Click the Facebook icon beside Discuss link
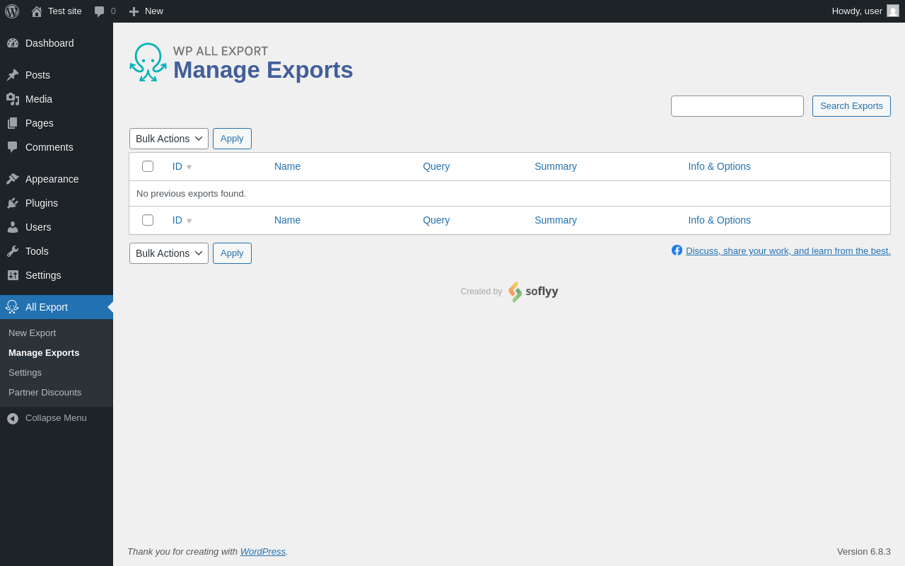 tap(677, 250)
